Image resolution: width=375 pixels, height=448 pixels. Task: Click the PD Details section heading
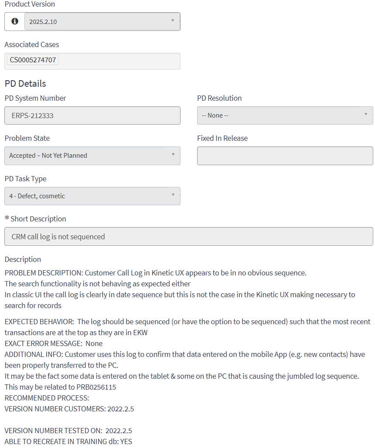[x=25, y=84]
